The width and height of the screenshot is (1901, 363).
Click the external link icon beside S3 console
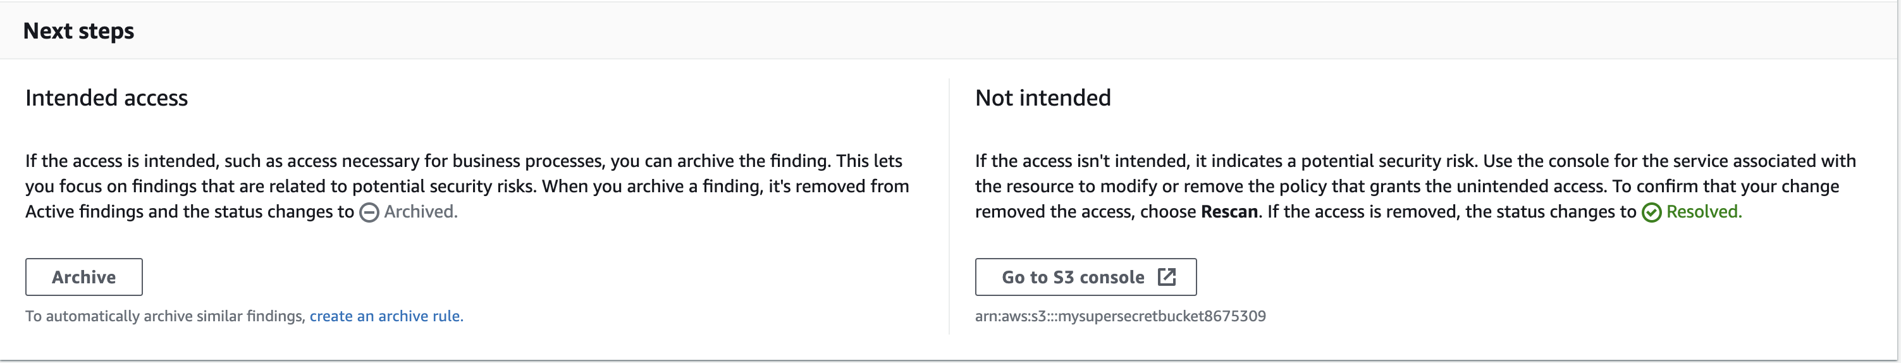(1167, 277)
